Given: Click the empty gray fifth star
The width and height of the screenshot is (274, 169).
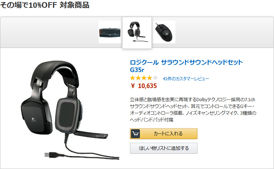Looking at the screenshot, I should click(155, 78).
